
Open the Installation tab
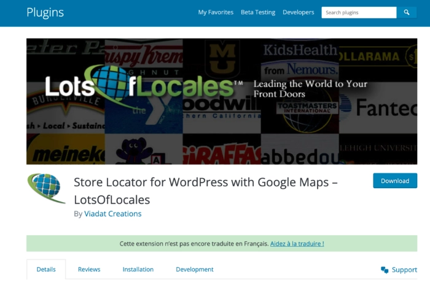point(138,269)
